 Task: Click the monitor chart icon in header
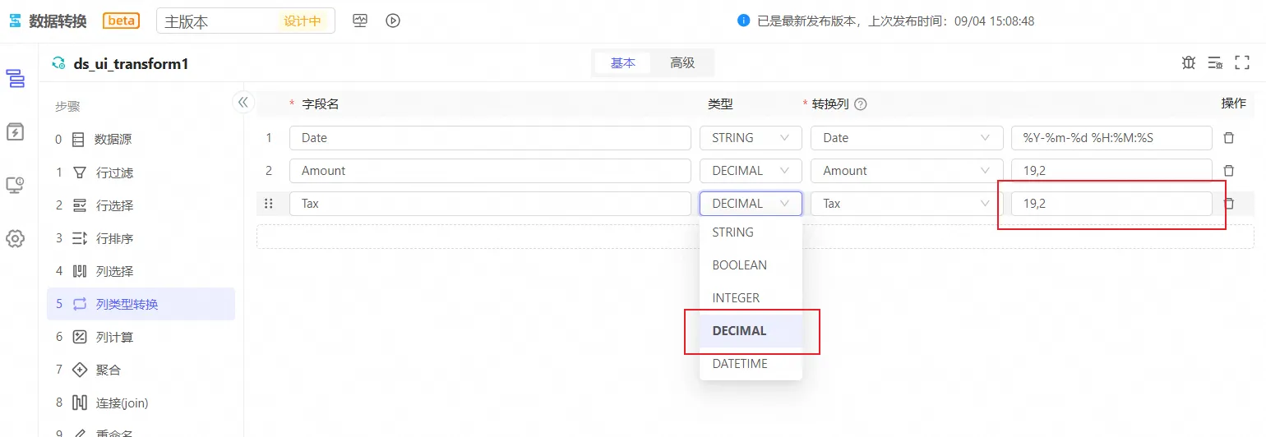[360, 21]
